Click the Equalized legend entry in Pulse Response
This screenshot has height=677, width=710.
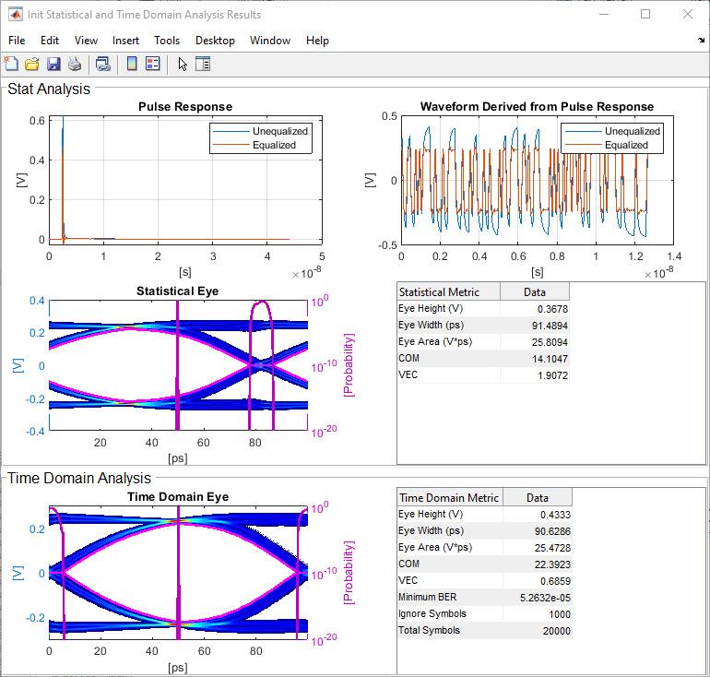pyautogui.click(x=274, y=145)
